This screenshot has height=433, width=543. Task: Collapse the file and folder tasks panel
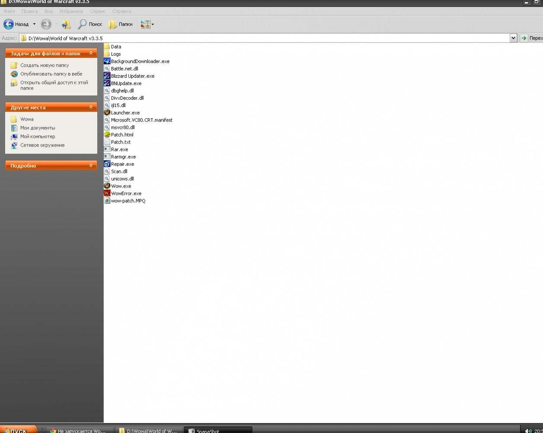tap(91, 53)
